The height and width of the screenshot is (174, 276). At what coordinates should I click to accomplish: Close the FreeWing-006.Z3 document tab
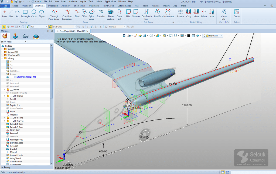pyautogui.click(x=88, y=31)
